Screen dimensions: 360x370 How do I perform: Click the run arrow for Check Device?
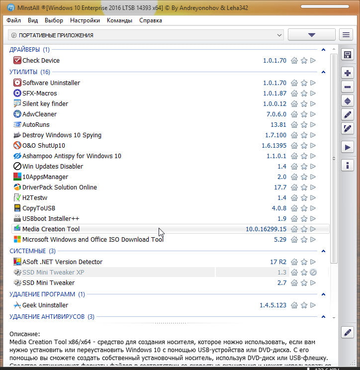[313, 61]
